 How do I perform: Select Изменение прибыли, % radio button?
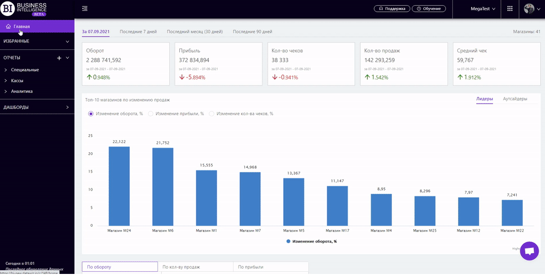click(151, 114)
